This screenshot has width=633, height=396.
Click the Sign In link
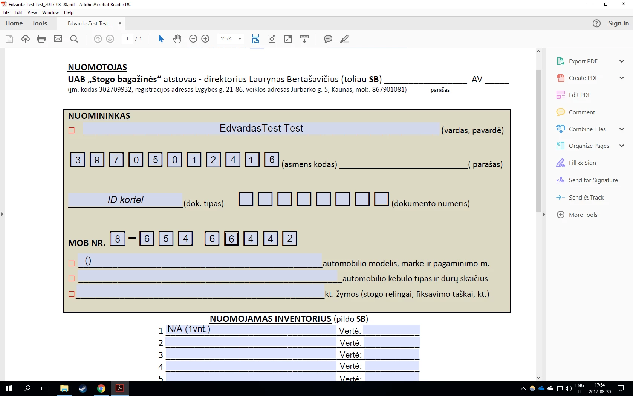click(618, 23)
